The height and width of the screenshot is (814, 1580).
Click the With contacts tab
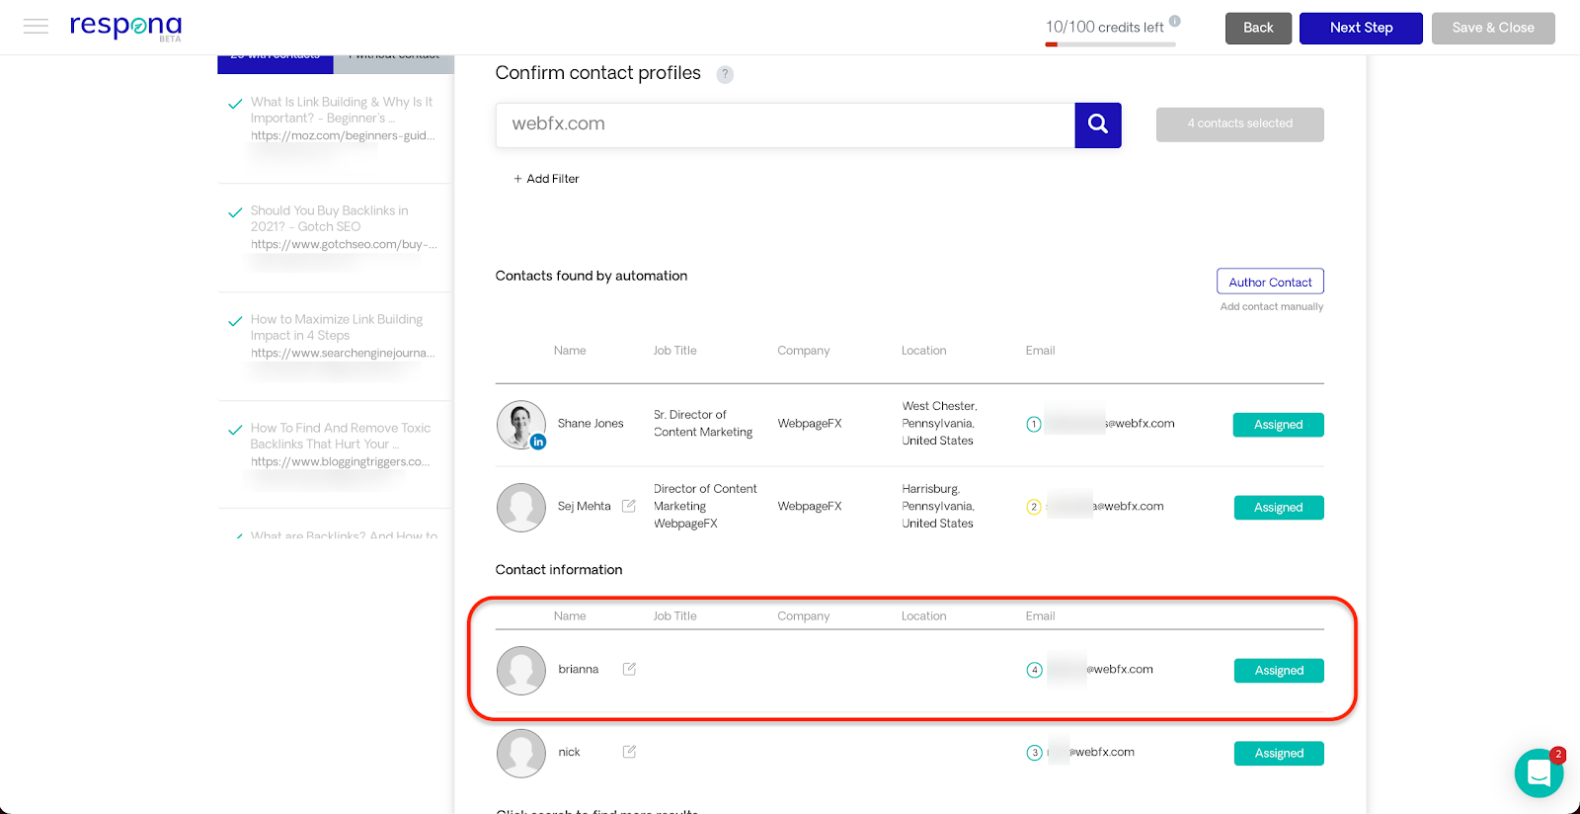276,63
